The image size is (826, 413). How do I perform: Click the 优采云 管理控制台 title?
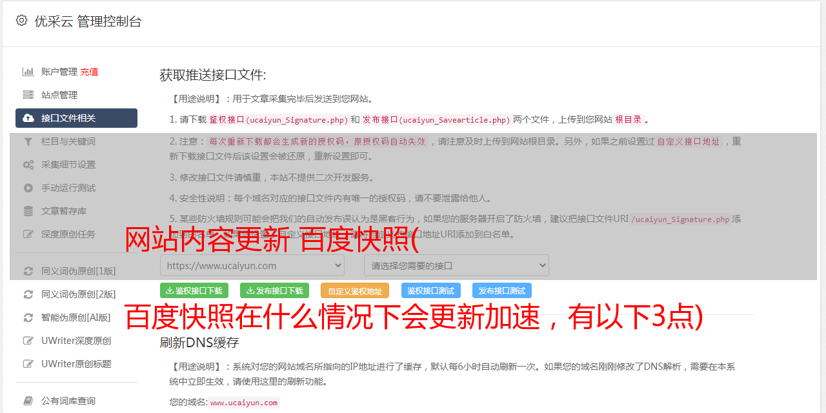(88, 21)
